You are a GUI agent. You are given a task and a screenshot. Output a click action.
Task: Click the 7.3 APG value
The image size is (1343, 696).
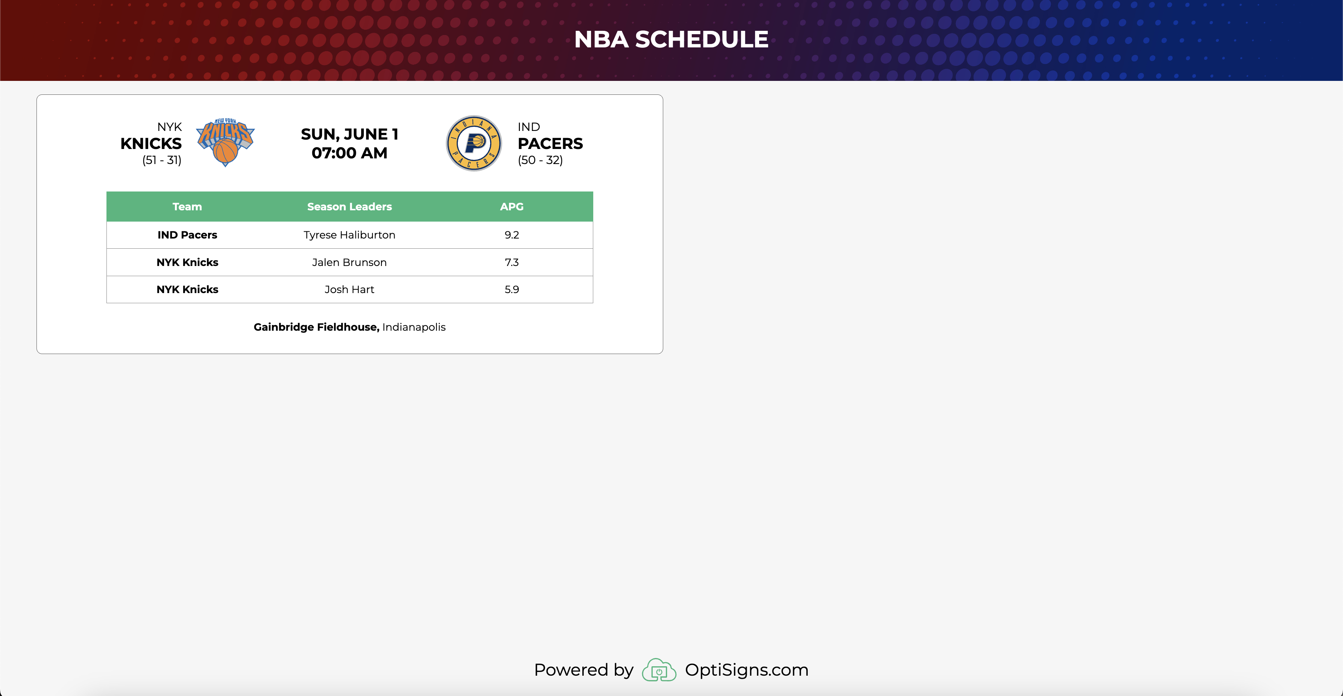pyautogui.click(x=512, y=262)
